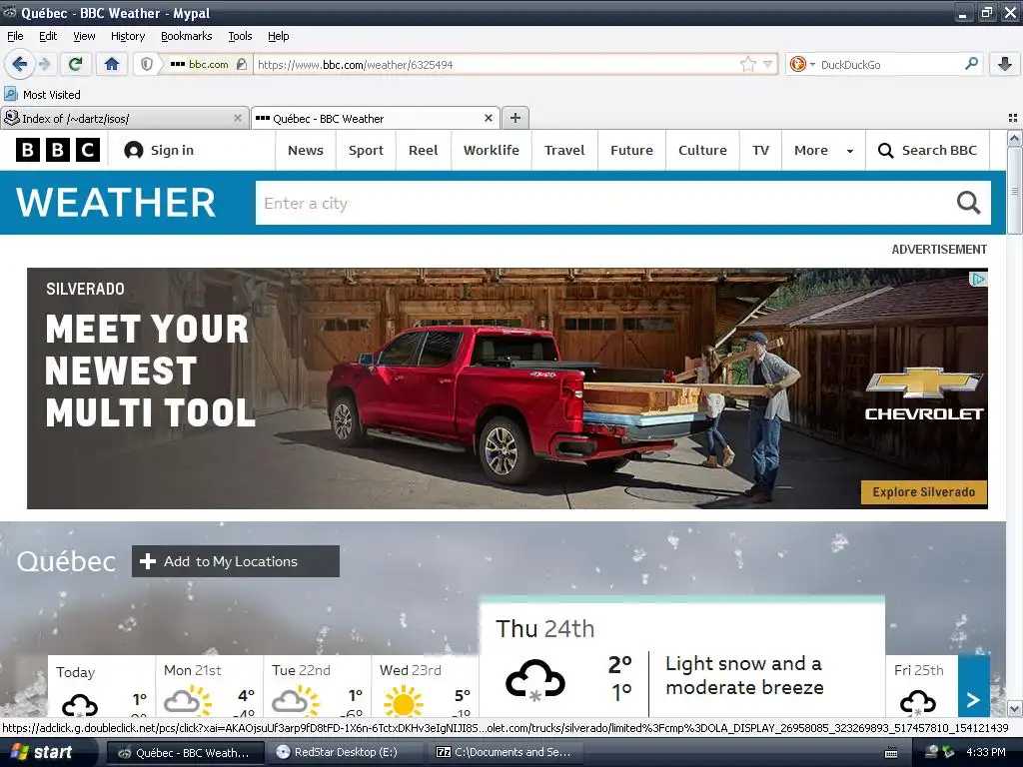
Task: Open the Future section link
Action: [631, 150]
